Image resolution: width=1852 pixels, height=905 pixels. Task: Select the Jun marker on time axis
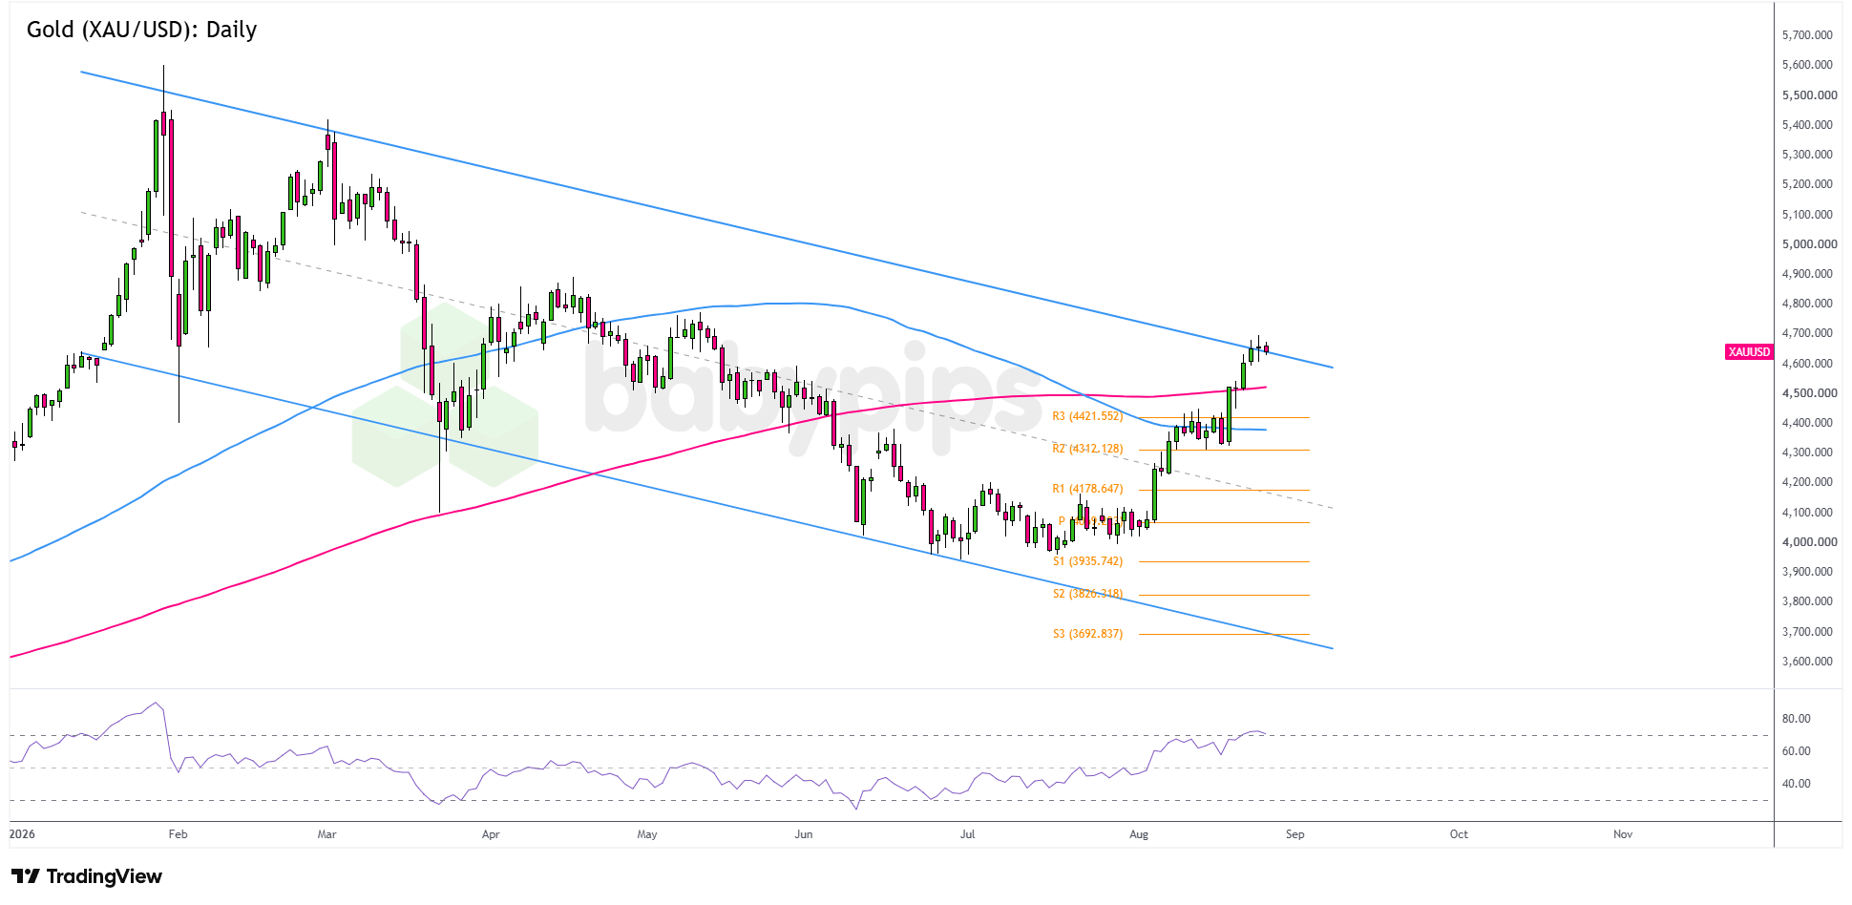[x=804, y=834]
